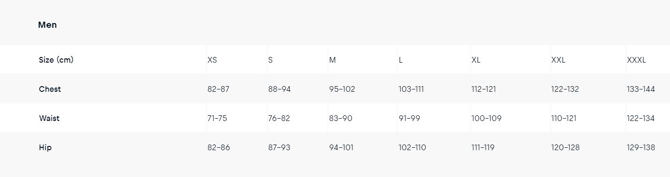The height and width of the screenshot is (177, 670).
Task: Select the Waist row label
Action: click(x=49, y=118)
